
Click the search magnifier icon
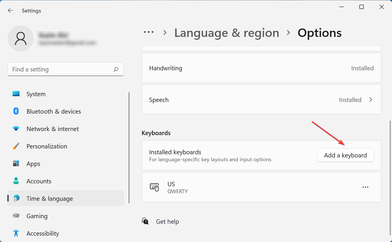click(116, 69)
